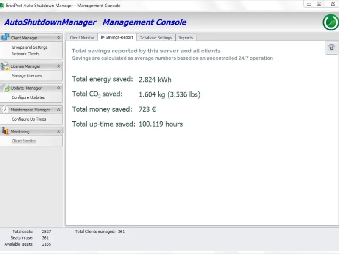Screen dimensions: 339x254
Task: Click the Maintenance Manager clock icon
Action: click(x=5, y=110)
